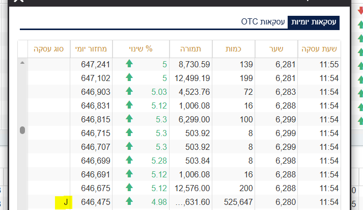Click the green up arrow in the 646,831 row

coord(129,106)
